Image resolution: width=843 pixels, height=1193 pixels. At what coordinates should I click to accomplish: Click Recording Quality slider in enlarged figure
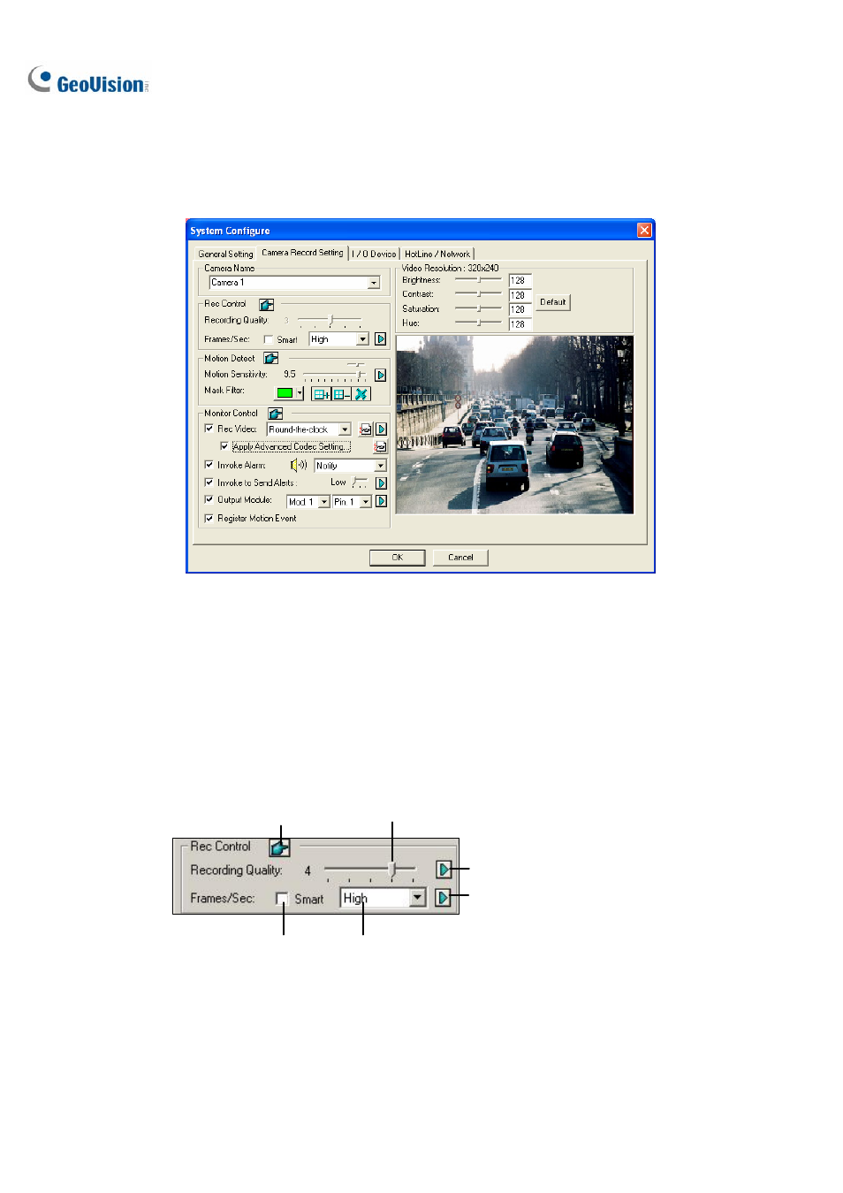(369, 870)
